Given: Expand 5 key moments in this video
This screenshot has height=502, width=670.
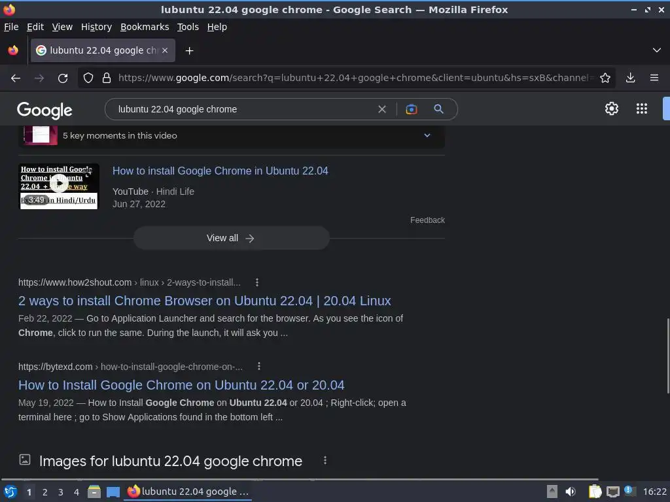Looking at the screenshot, I should pyautogui.click(x=232, y=136).
